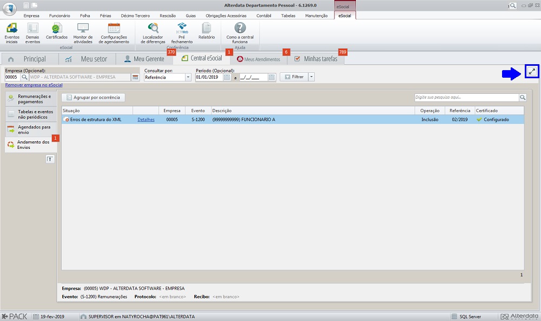Open the Certificados tool
Viewport: 541px width, 321px height.
(57, 31)
